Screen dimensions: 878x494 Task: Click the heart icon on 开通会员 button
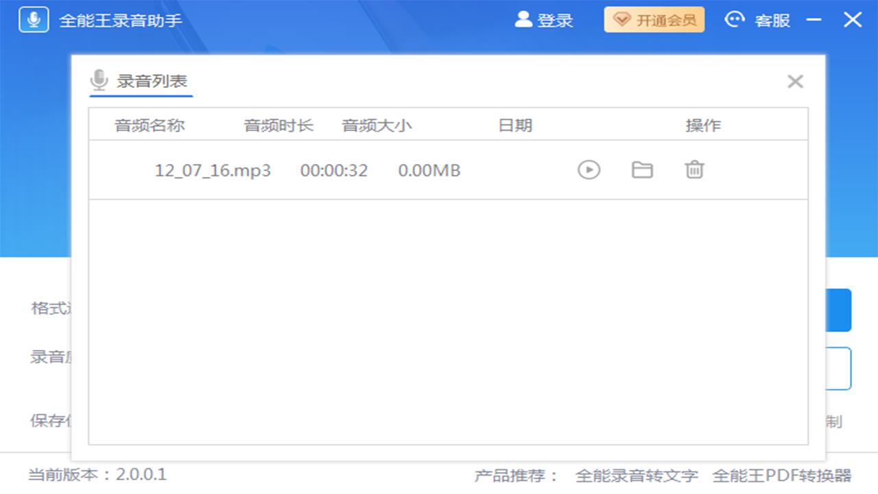coord(621,19)
